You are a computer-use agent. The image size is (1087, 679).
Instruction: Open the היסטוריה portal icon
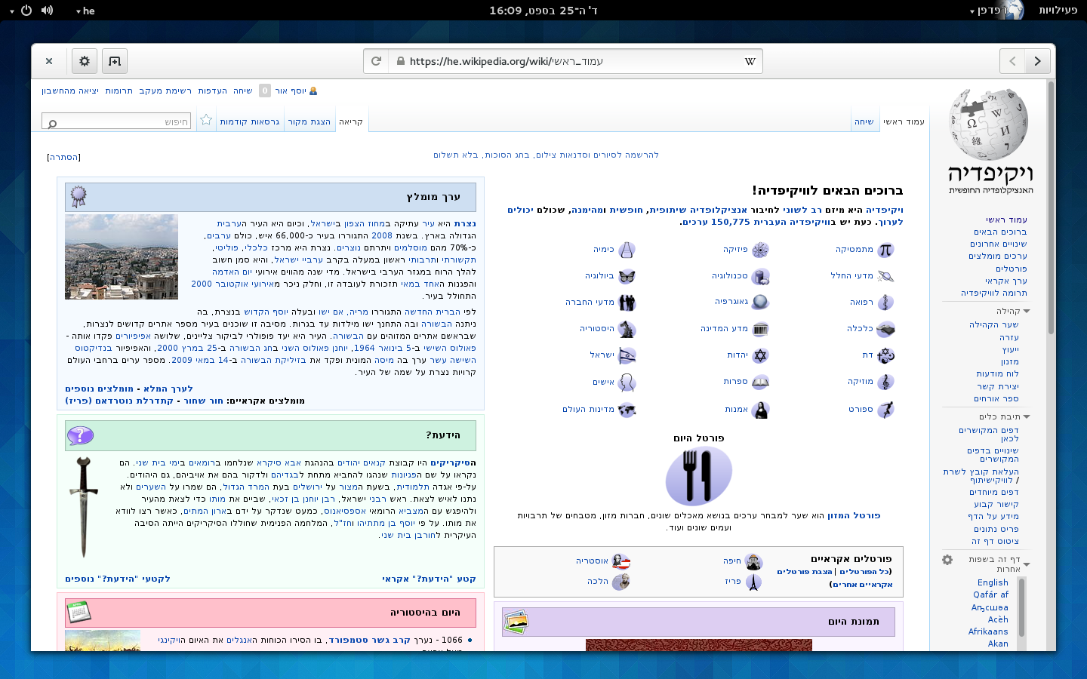coord(627,329)
